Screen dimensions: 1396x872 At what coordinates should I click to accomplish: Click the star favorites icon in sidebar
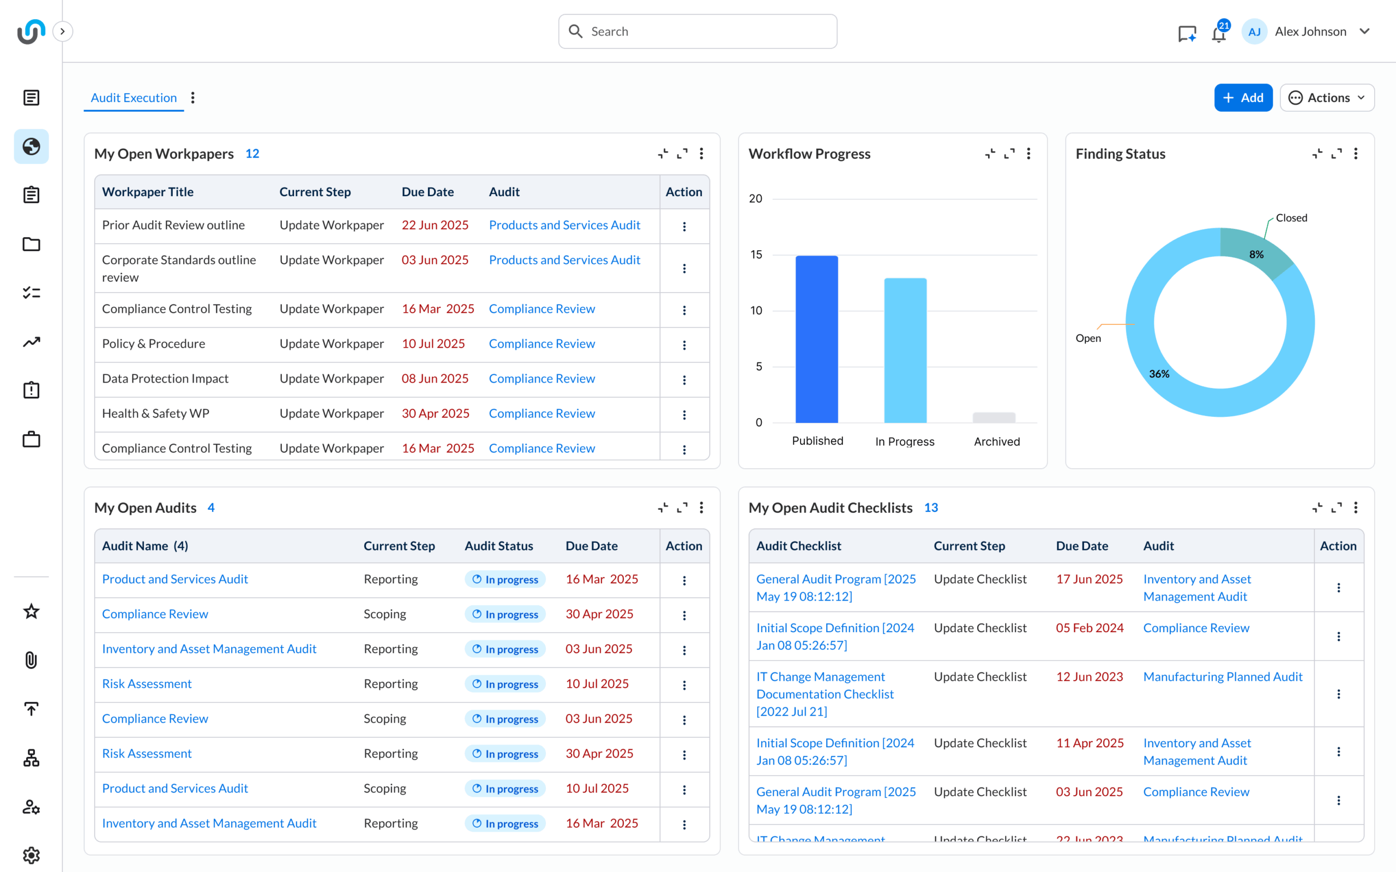pos(31,611)
